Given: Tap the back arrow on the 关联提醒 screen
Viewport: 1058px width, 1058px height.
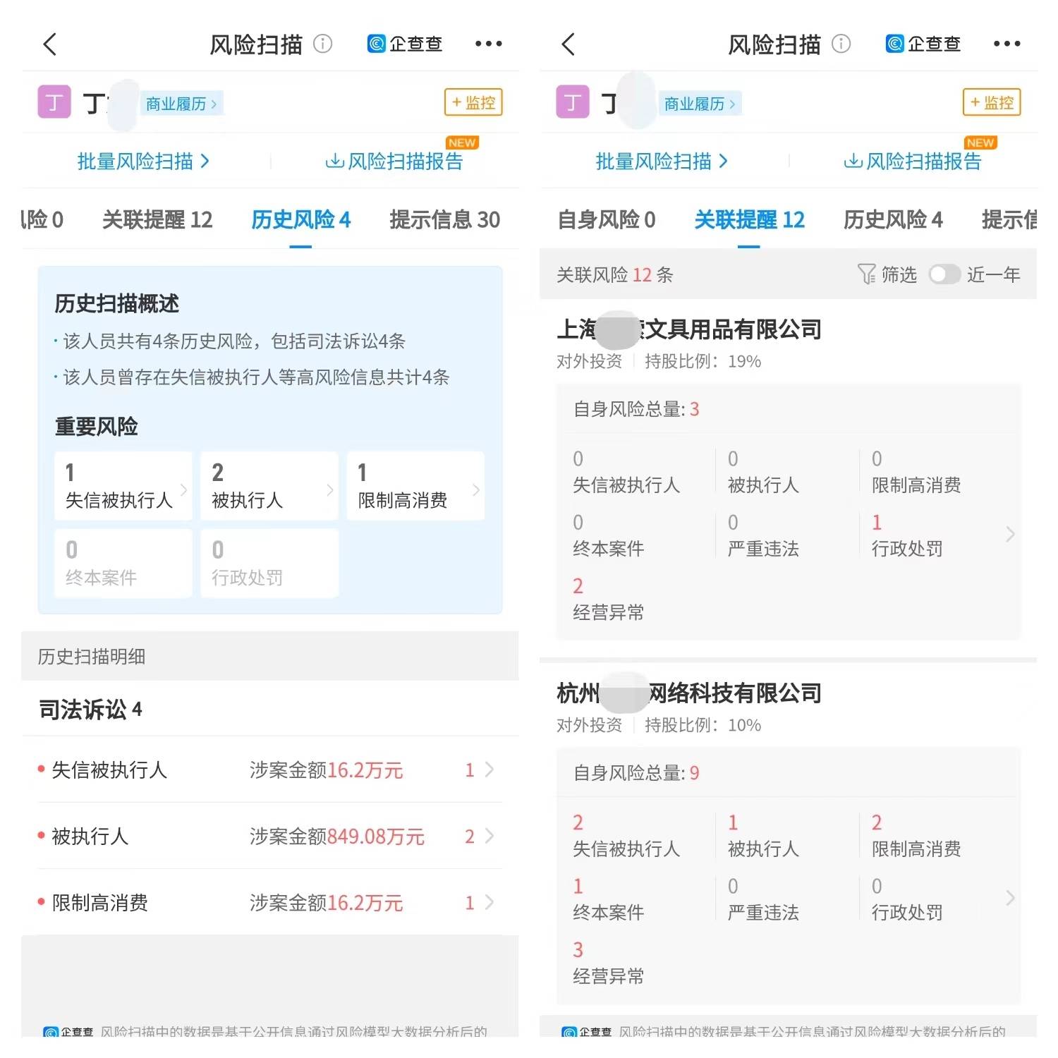Looking at the screenshot, I should 568,44.
